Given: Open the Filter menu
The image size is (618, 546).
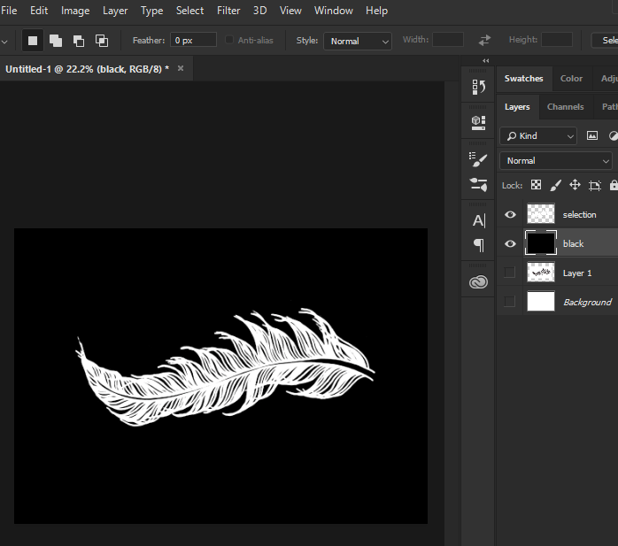Looking at the screenshot, I should [228, 11].
